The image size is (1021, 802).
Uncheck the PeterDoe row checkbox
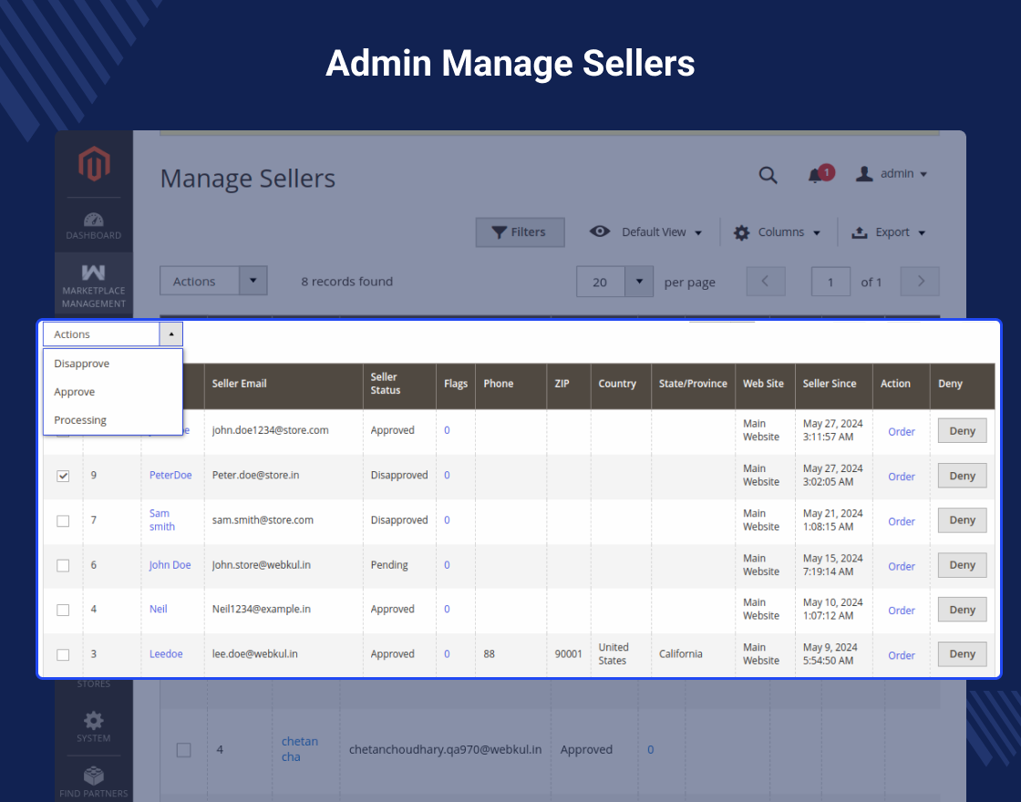63,476
